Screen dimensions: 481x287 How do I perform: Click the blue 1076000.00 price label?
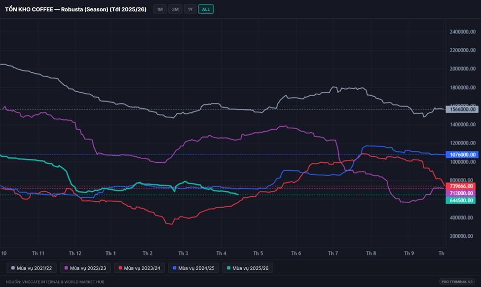462,154
